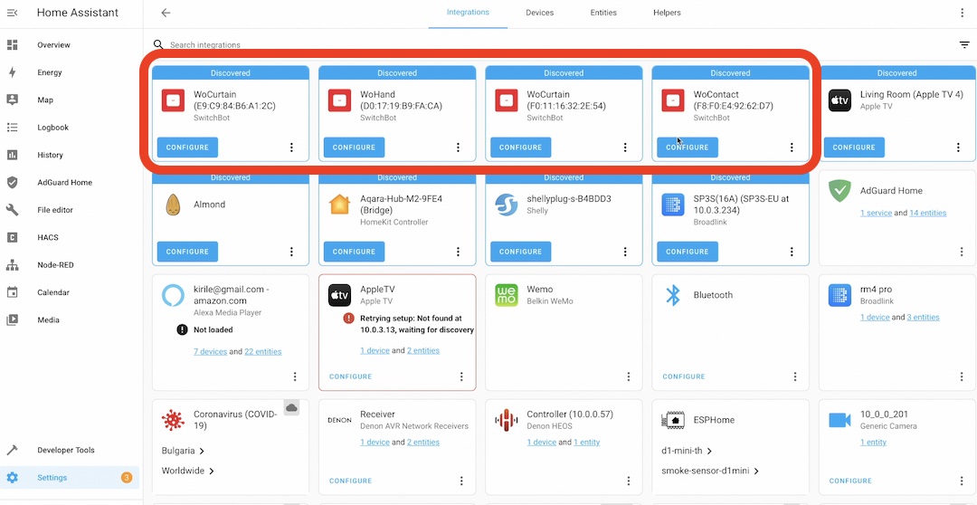
Task: Click the Media sidebar icon
Action: tap(12, 319)
